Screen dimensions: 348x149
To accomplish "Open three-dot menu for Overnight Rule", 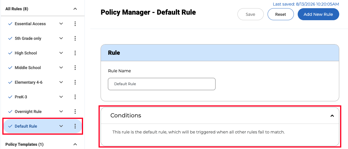I will 75,112.
